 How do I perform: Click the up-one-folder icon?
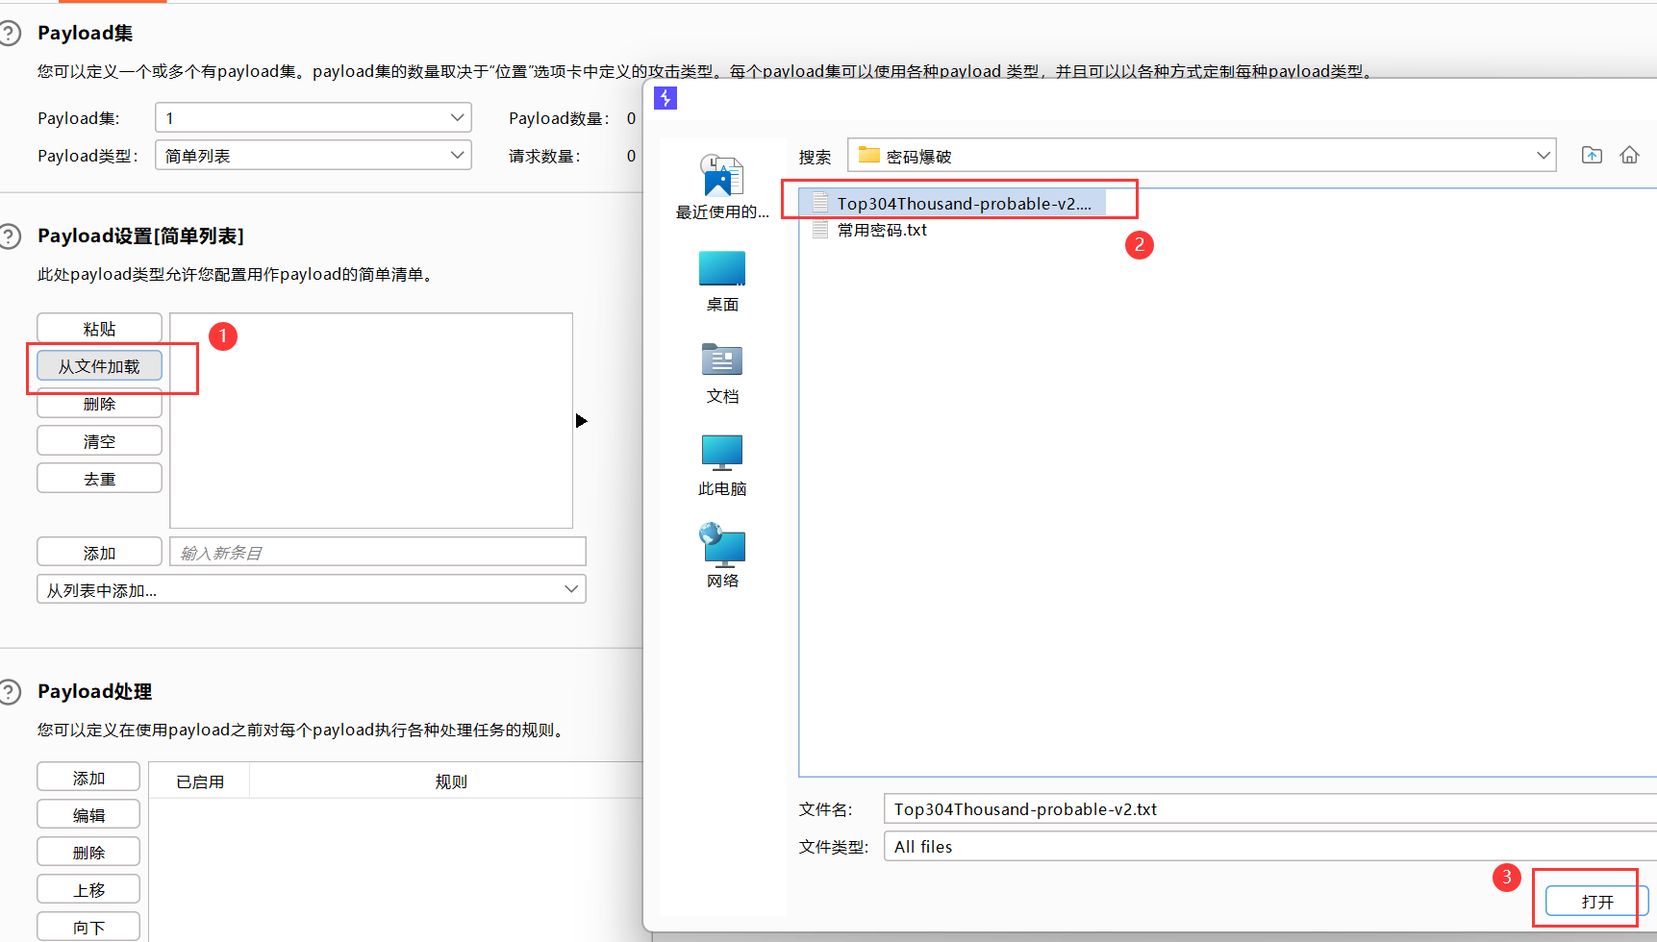(1592, 156)
